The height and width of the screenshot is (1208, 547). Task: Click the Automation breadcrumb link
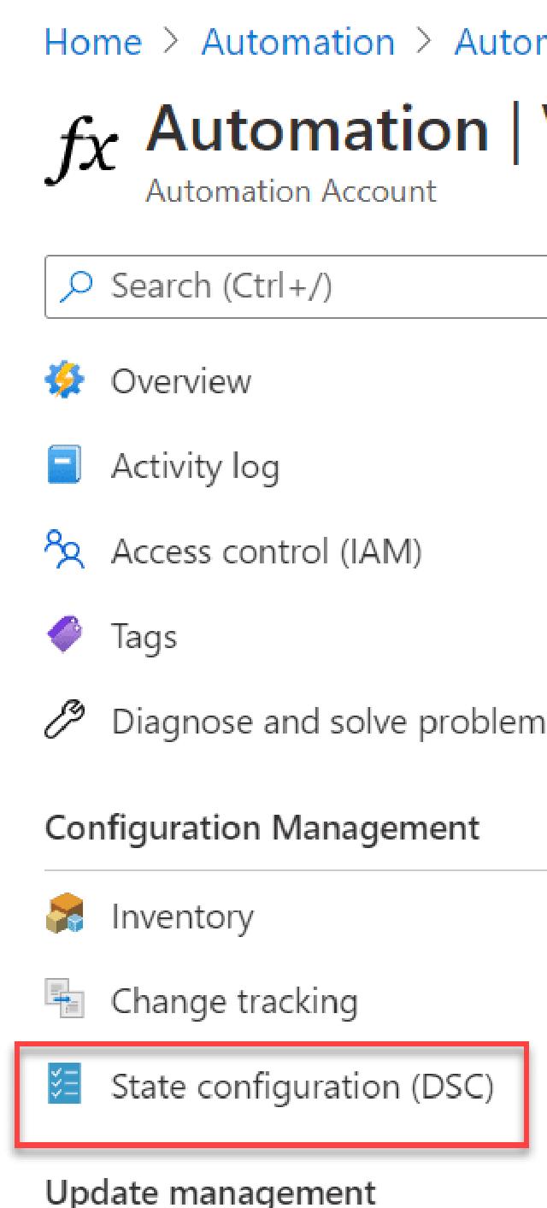pos(298,41)
